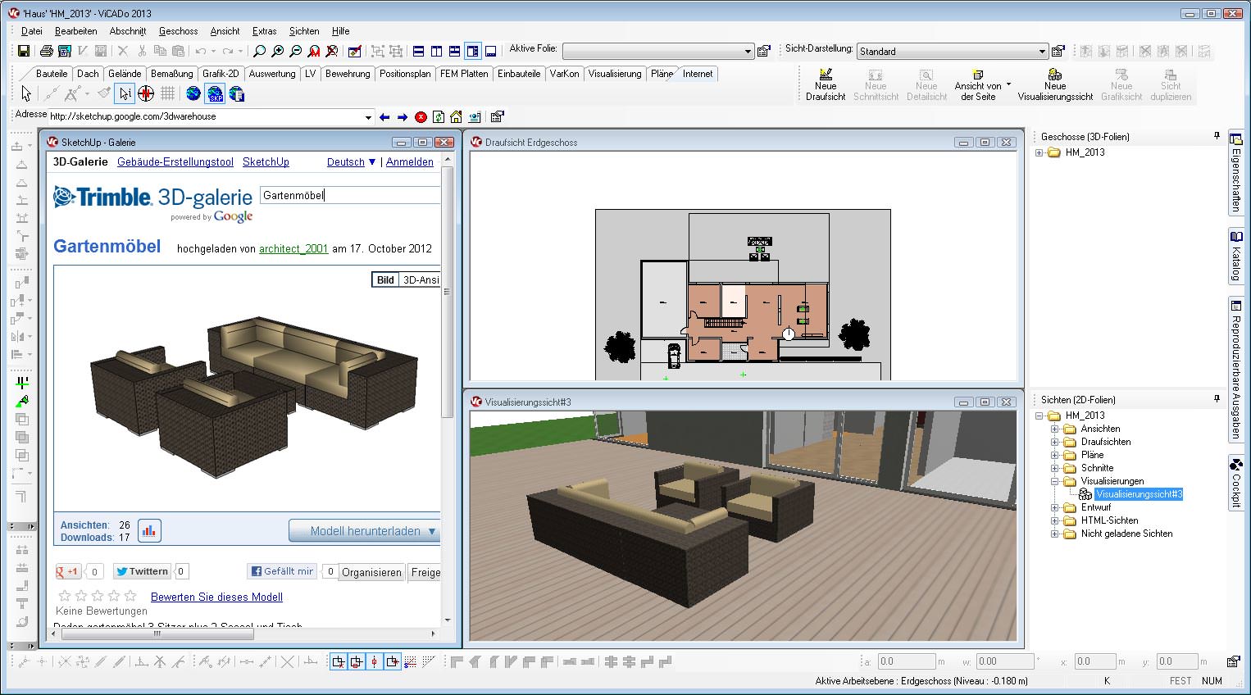Expand HM_2013 in Geschosse tree

[1039, 152]
